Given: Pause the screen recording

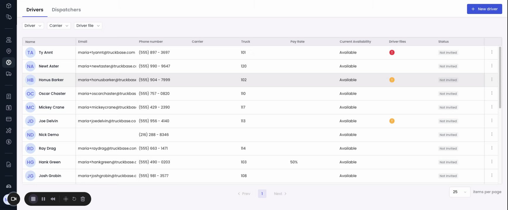Looking at the screenshot, I should pos(43,199).
